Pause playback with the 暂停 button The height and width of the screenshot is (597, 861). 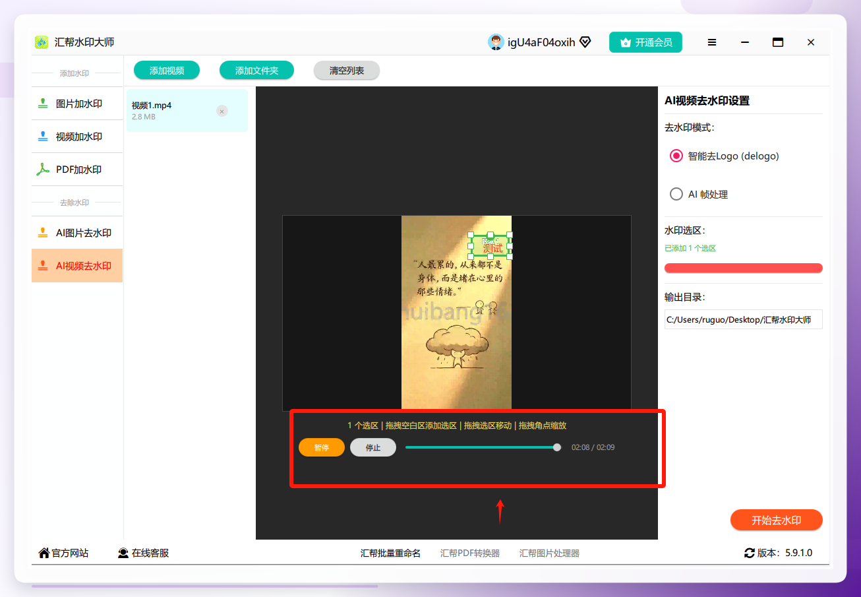322,447
